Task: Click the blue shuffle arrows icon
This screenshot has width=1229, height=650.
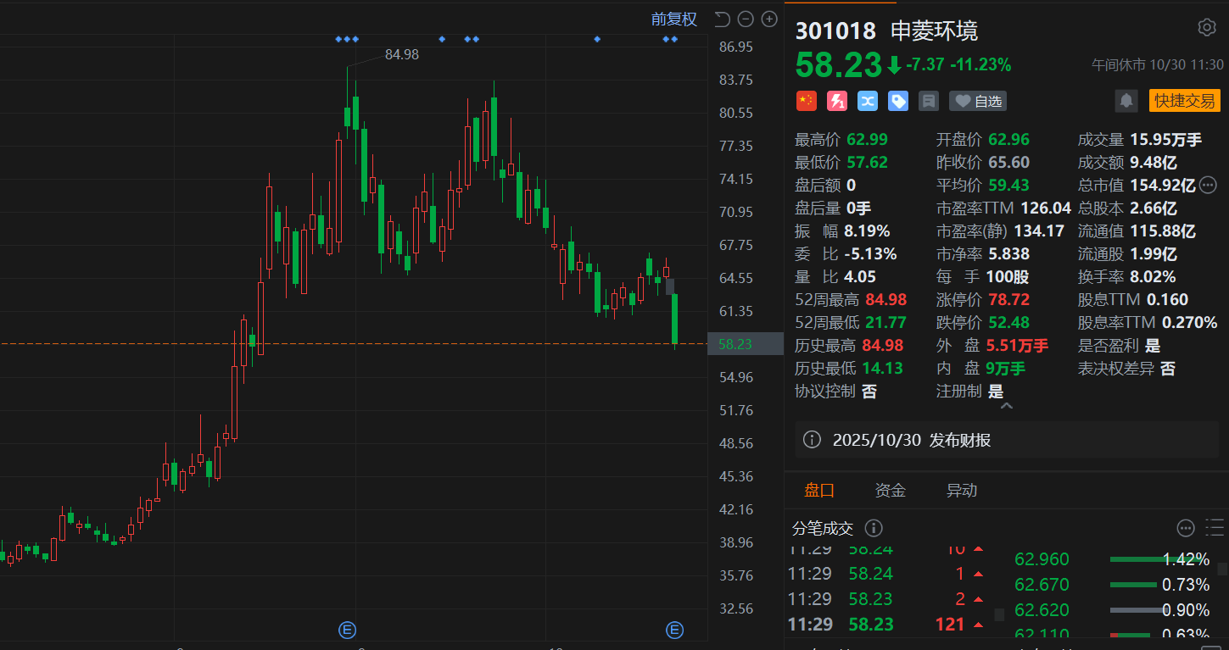Action: 867,102
